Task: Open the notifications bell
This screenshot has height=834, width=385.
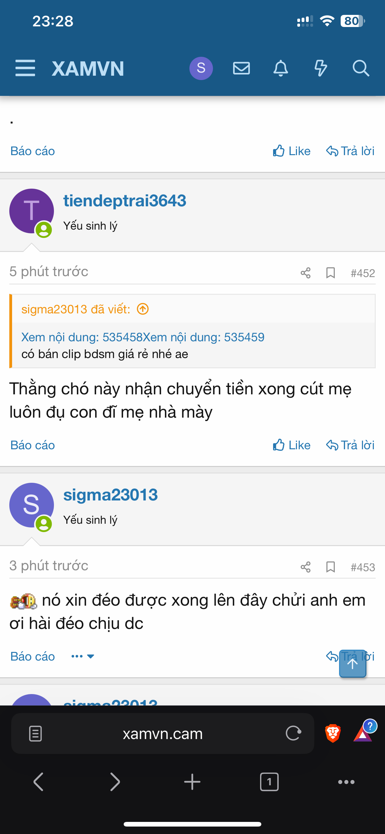Action: 281,68
